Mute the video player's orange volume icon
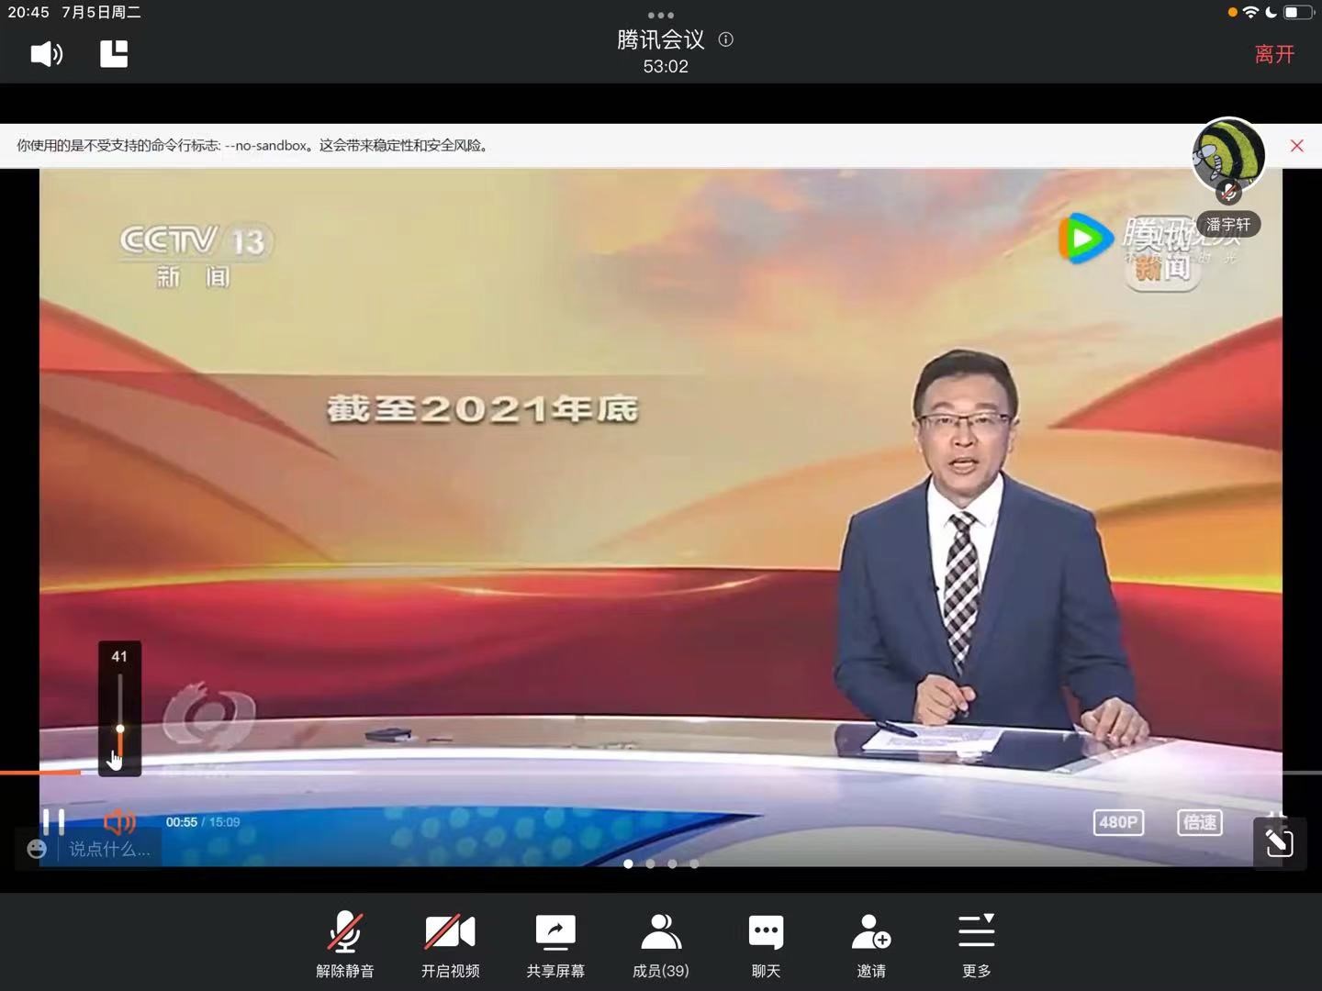This screenshot has height=991, width=1322. pyautogui.click(x=119, y=821)
